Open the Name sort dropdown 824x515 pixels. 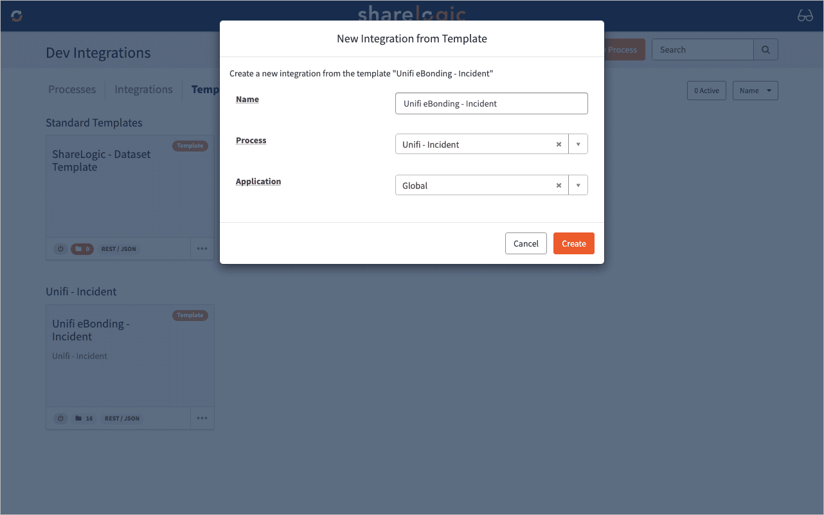click(x=755, y=91)
